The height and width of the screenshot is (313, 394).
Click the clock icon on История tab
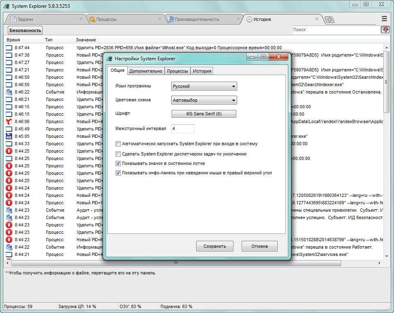249,19
